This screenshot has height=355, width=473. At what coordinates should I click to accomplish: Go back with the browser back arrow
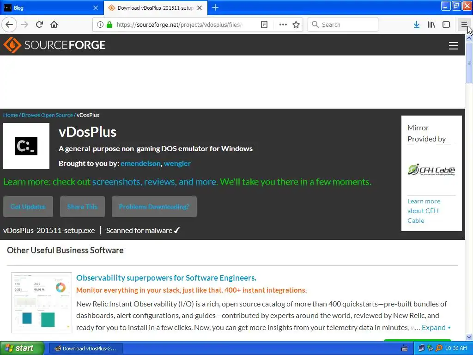click(9, 24)
